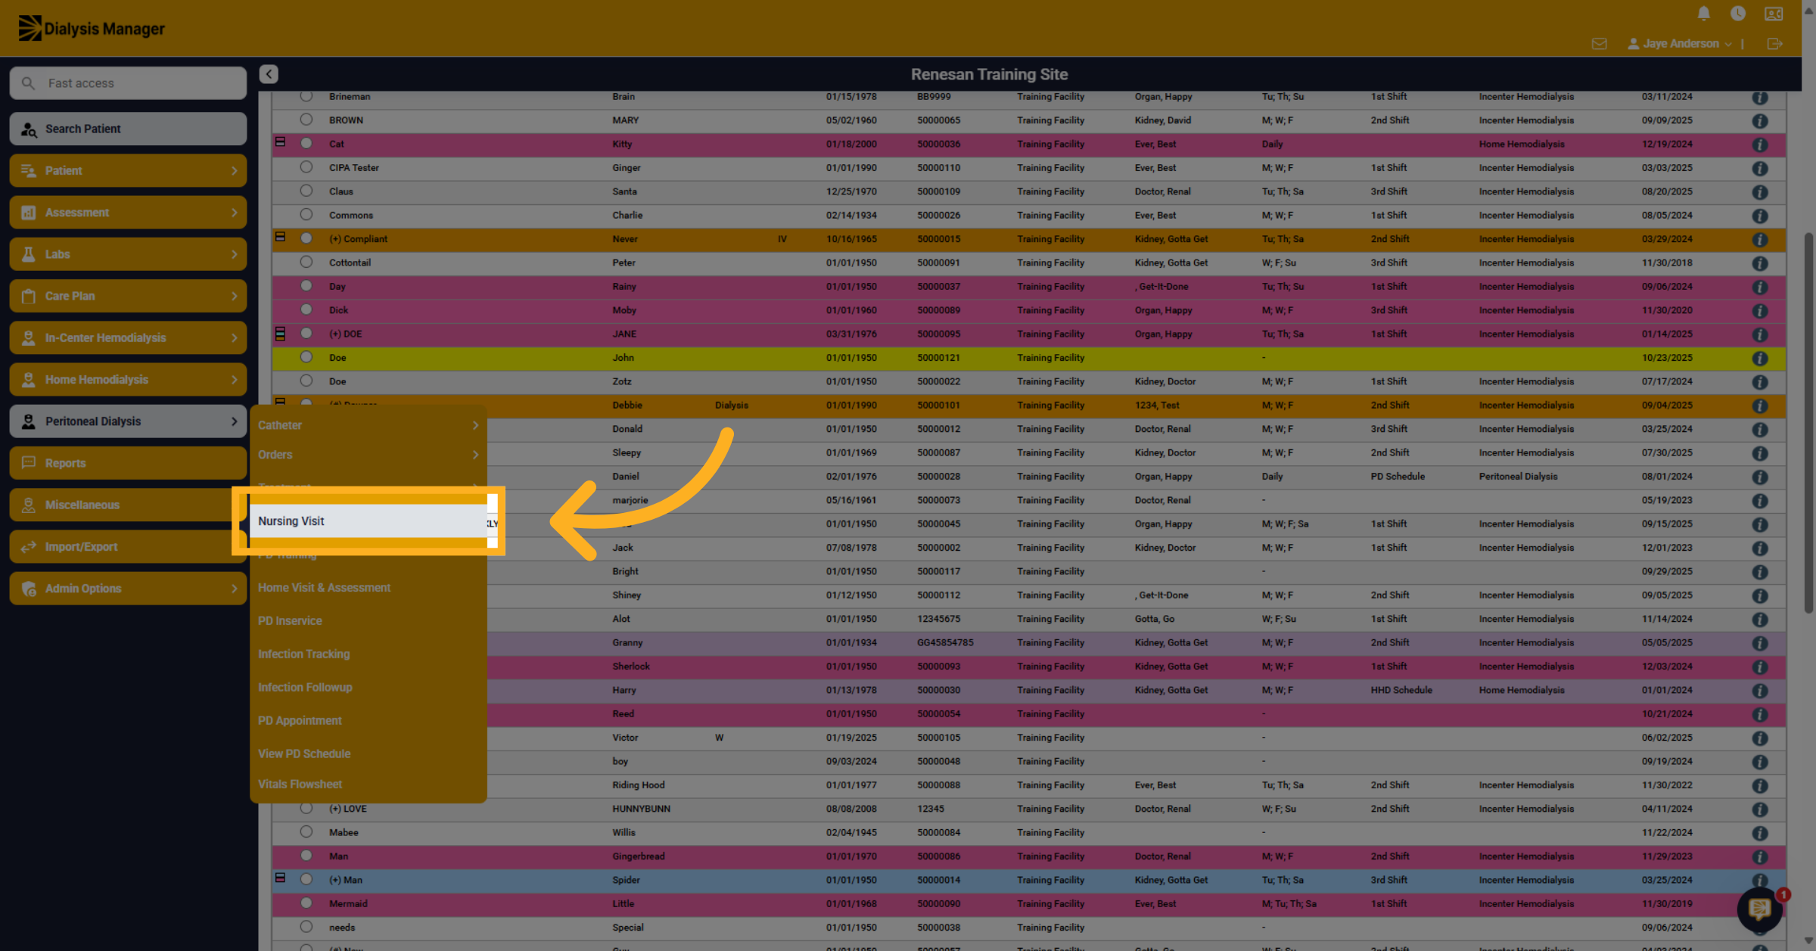The width and height of the screenshot is (1816, 951).
Task: Select radio button for Commons Charlie
Action: pos(306,214)
